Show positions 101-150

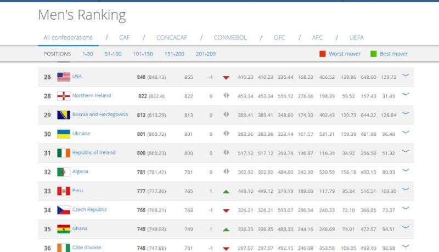point(143,54)
